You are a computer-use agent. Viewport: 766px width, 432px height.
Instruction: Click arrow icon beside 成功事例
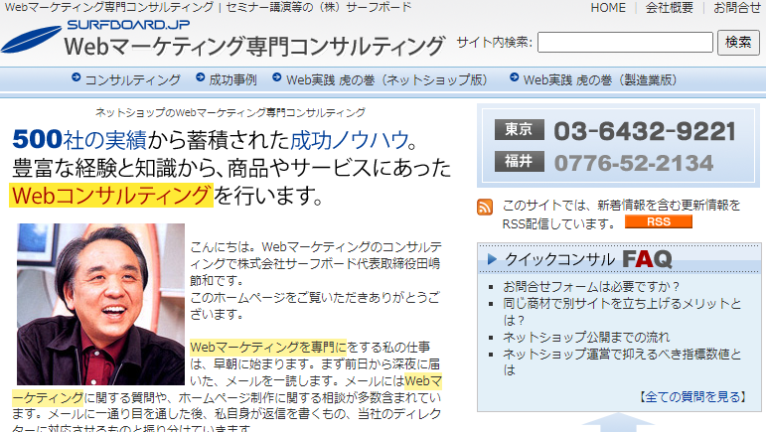(200, 78)
